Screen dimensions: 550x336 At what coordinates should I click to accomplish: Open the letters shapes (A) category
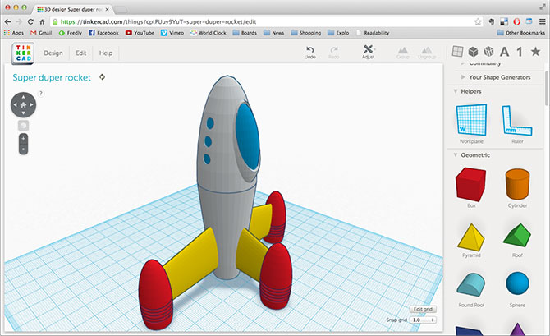(504, 52)
